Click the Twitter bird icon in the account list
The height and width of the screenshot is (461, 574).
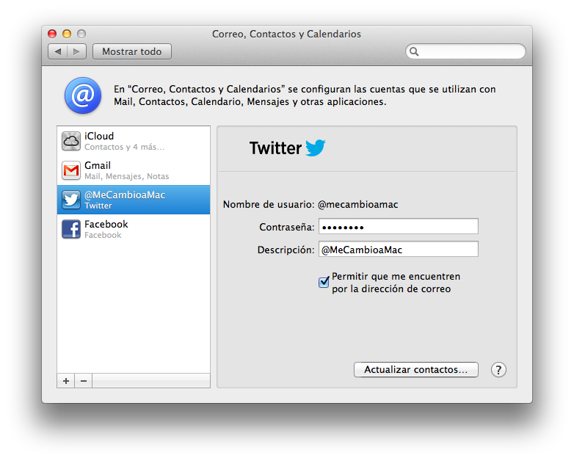pyautogui.click(x=71, y=200)
